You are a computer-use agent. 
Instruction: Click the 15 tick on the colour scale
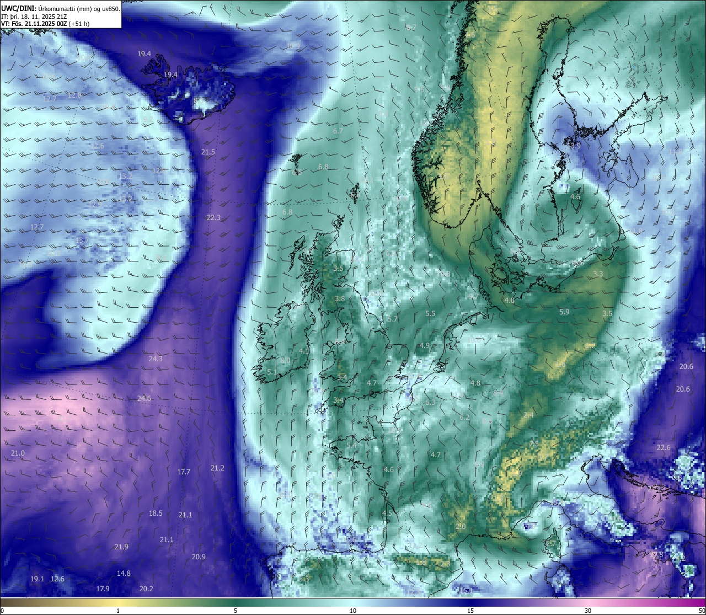tap(470, 611)
